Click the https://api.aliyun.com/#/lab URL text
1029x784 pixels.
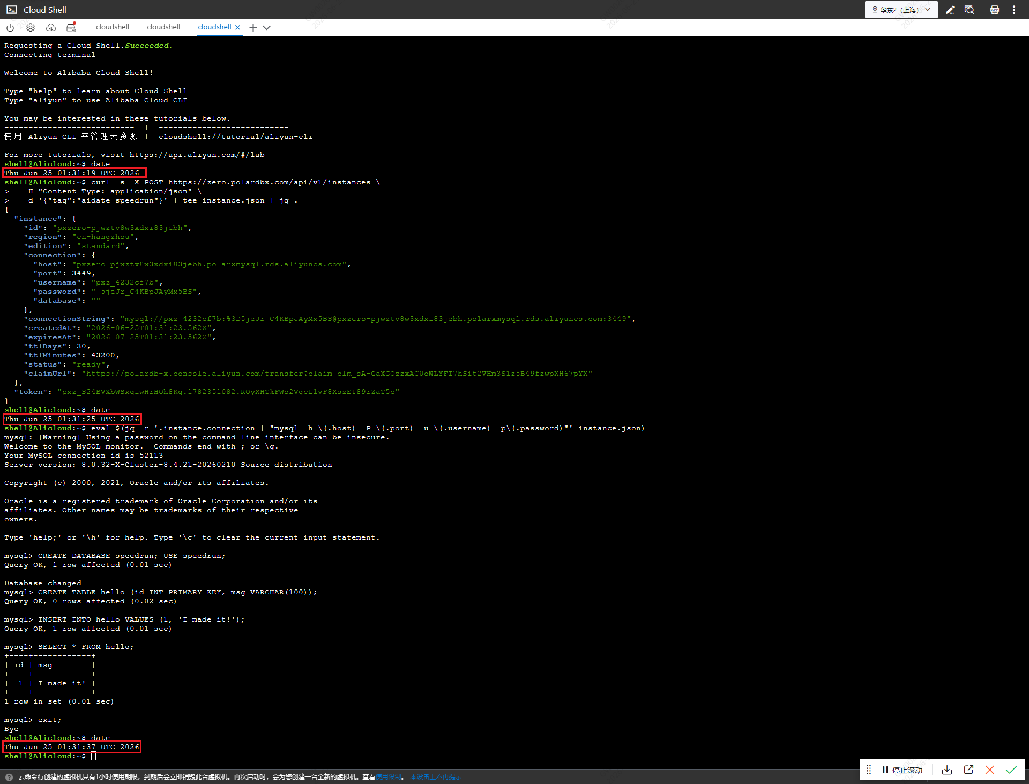click(197, 155)
